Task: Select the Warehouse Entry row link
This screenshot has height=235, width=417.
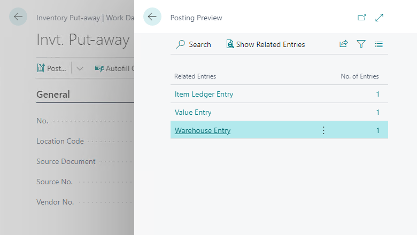Action: [x=203, y=130]
